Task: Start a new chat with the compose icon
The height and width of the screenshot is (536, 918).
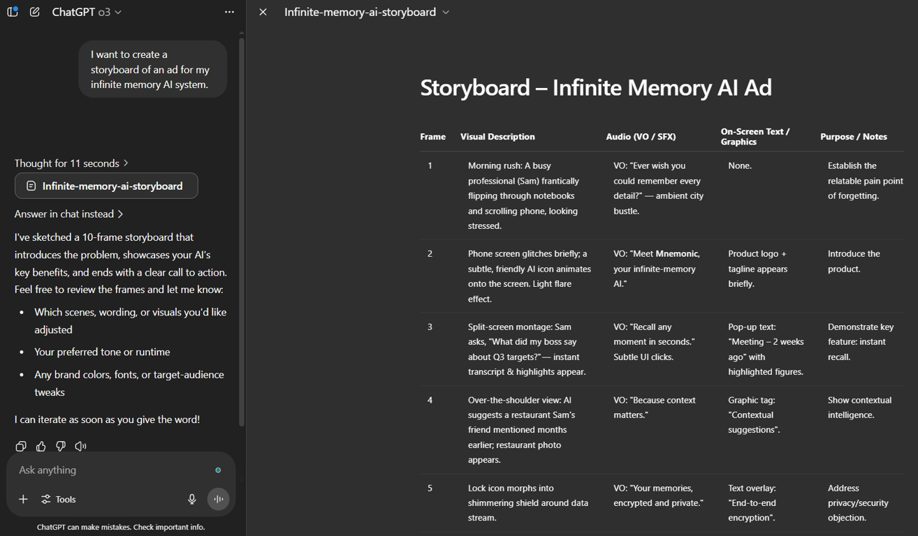Action: point(34,12)
